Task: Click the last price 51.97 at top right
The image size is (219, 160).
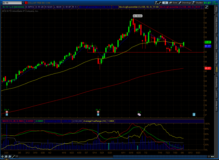Action: pos(207,3)
